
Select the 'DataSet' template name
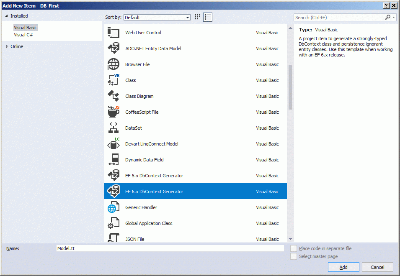134,128
